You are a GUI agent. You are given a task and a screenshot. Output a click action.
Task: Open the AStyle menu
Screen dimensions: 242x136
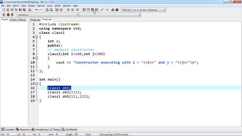pos(57,6)
